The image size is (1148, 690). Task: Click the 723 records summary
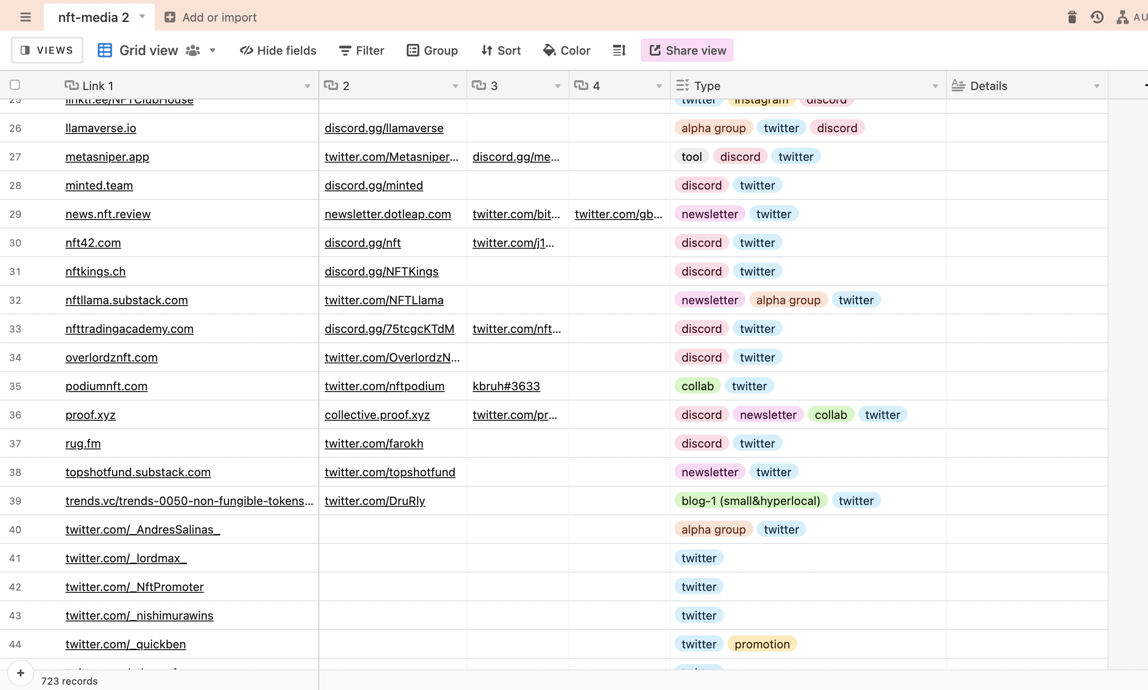click(x=70, y=681)
